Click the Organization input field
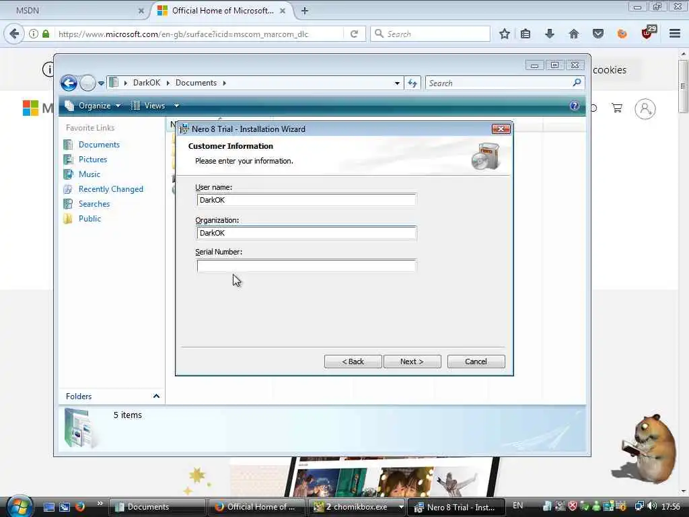The height and width of the screenshot is (517, 689). (306, 233)
